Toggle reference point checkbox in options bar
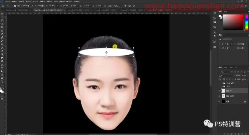This screenshot has width=249, height=135. [x=15, y=6]
